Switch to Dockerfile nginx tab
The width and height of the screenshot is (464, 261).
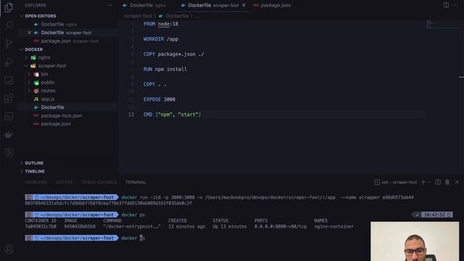coord(144,5)
